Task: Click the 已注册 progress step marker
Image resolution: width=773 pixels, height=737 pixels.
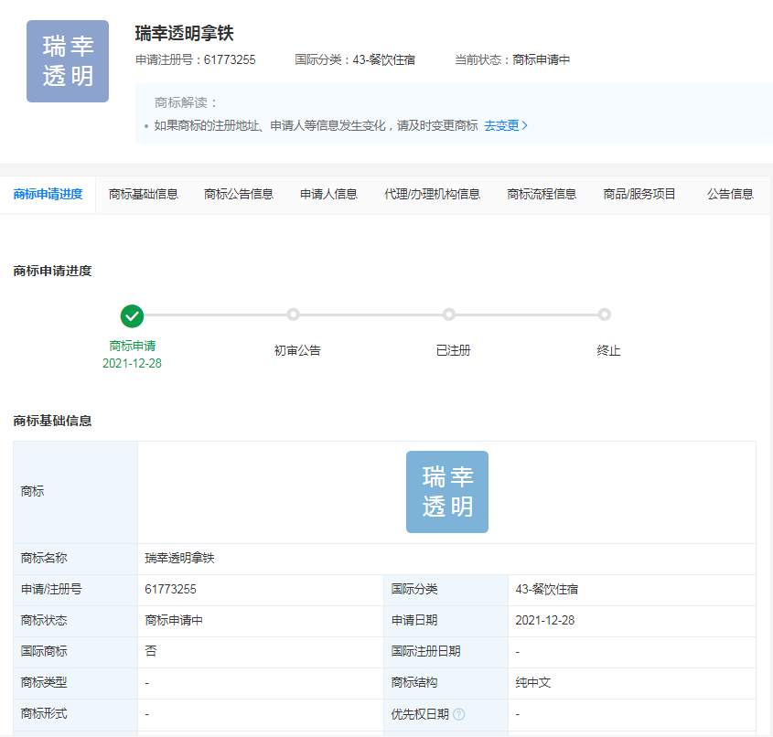Action: click(x=448, y=315)
